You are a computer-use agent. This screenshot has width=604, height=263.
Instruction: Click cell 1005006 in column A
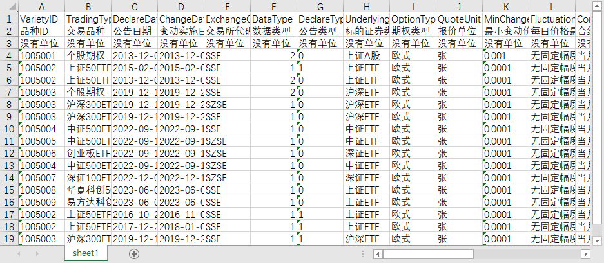[42, 153]
